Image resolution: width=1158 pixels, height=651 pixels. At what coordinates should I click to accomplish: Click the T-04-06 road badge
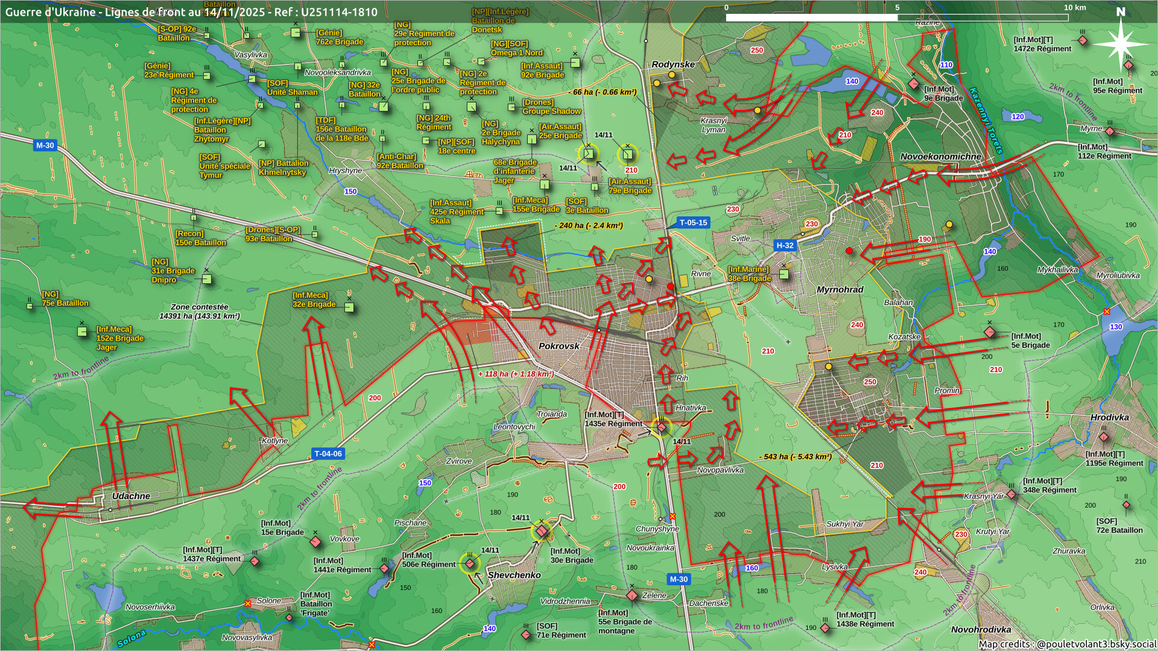tap(328, 454)
